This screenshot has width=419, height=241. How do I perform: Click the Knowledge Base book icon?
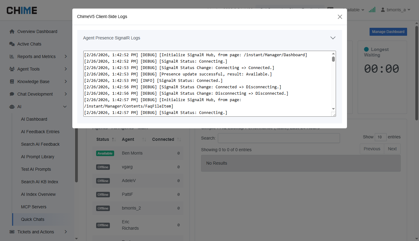[x=12, y=82]
